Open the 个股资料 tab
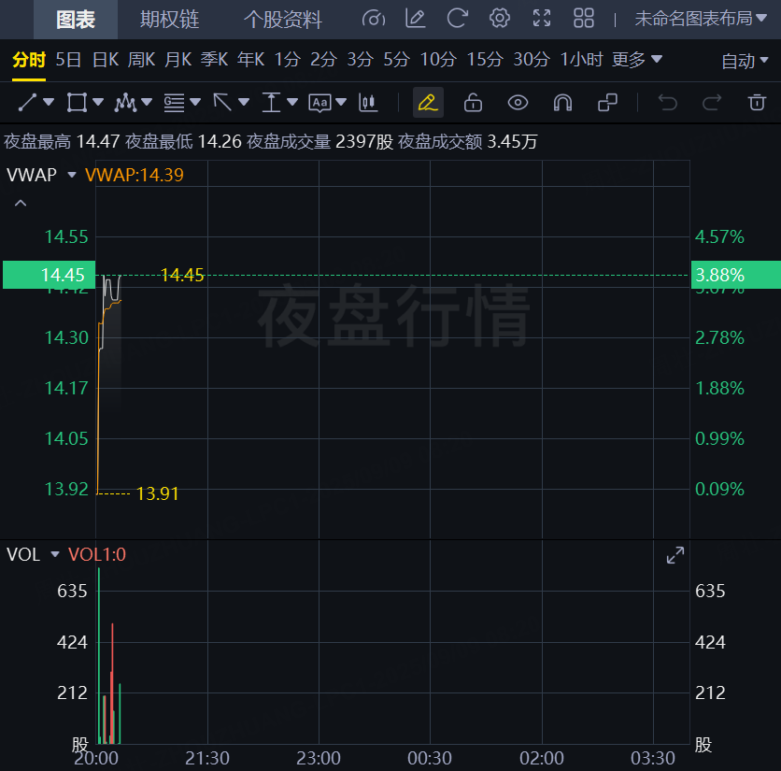This screenshot has height=771, width=781. coord(283,20)
